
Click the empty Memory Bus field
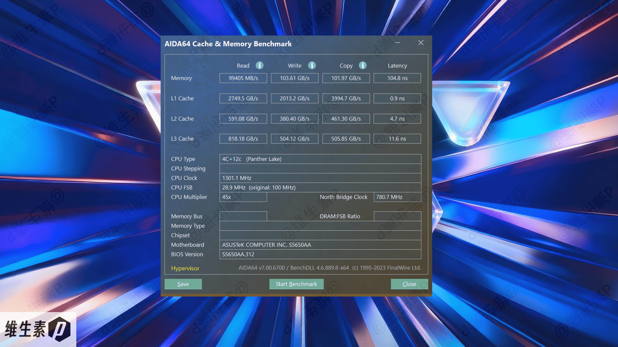tap(243, 216)
